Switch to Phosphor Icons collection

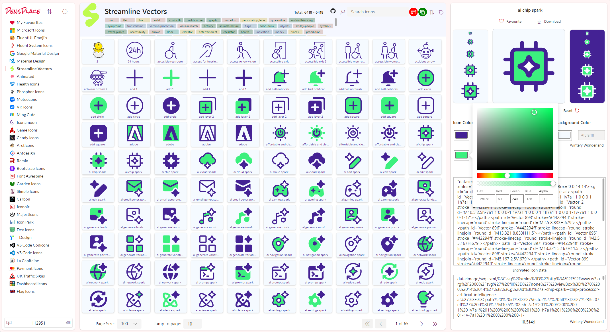[x=30, y=92]
